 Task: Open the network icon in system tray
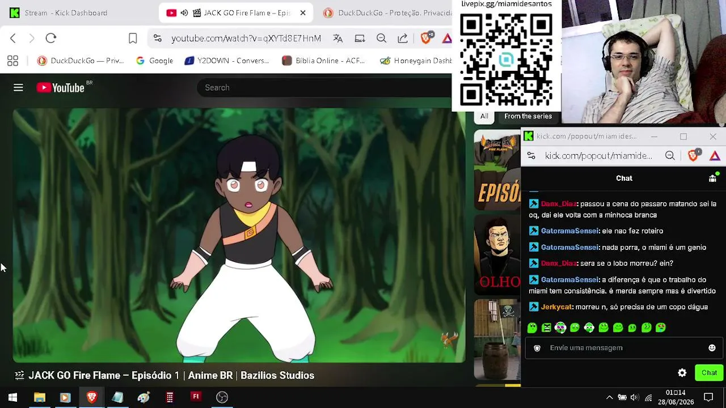(648, 397)
